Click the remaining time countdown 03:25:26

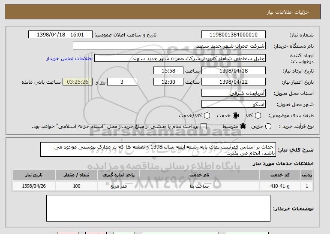click(78, 82)
